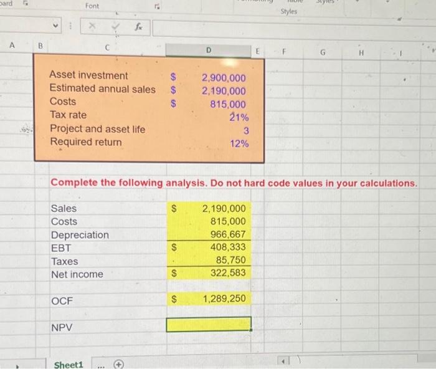Click the formula bar options dots handle
The height and width of the screenshot is (369, 436).
[70, 26]
